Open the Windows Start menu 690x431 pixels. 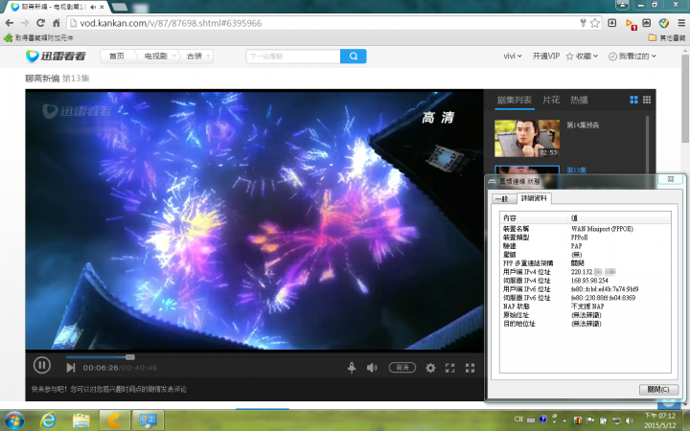click(x=14, y=420)
